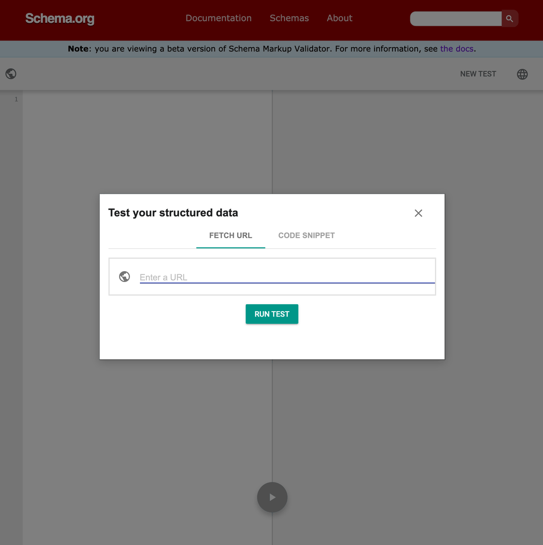Open the Documentation menu item
The image size is (543, 545).
point(219,18)
